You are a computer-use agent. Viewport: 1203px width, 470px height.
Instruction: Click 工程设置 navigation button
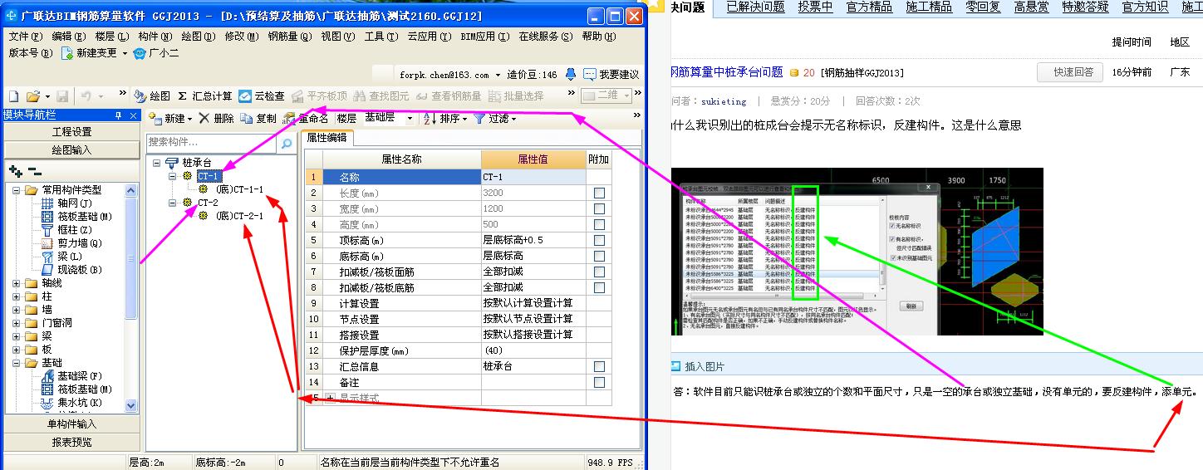click(x=72, y=132)
